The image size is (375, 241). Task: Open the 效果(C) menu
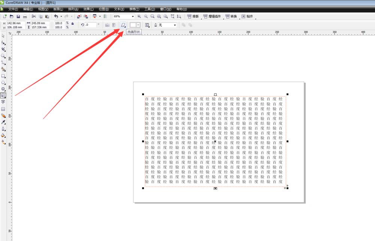tap(88, 9)
